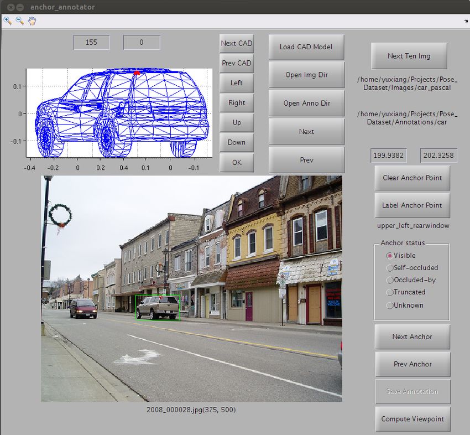This screenshot has height=435, width=470.
Task: Click Load CAD Model
Action: 306,47
